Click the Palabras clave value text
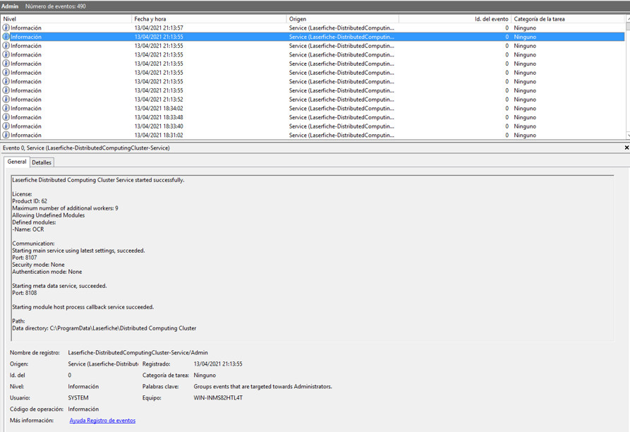Image resolution: width=630 pixels, height=432 pixels. 262,386
